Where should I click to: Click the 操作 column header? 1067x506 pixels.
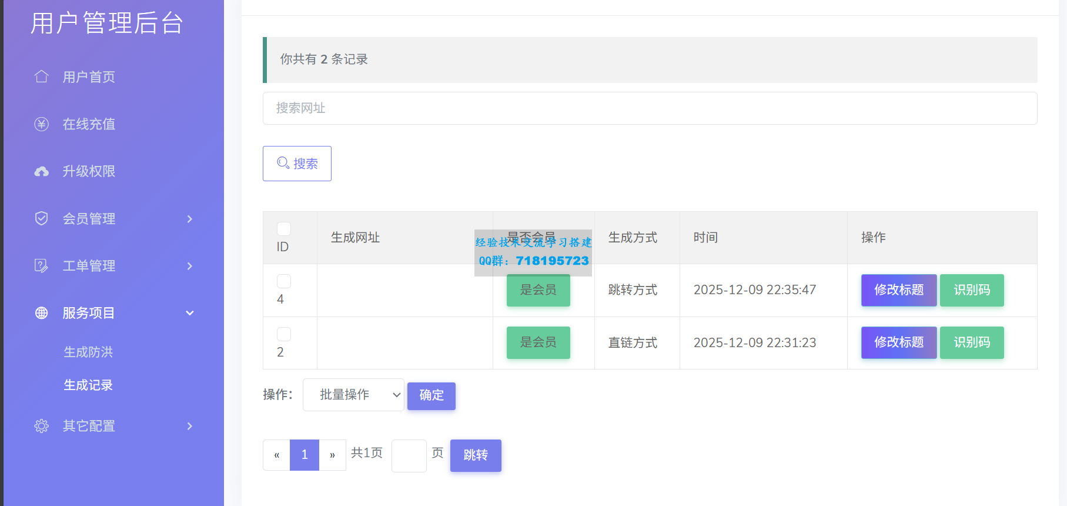(x=873, y=238)
